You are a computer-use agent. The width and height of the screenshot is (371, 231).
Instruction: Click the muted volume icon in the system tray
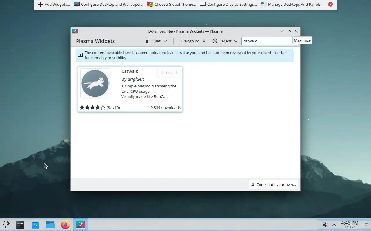point(325,225)
